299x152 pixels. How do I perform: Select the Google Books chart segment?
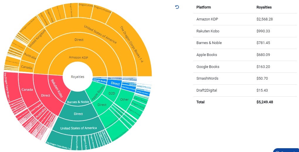100,81
